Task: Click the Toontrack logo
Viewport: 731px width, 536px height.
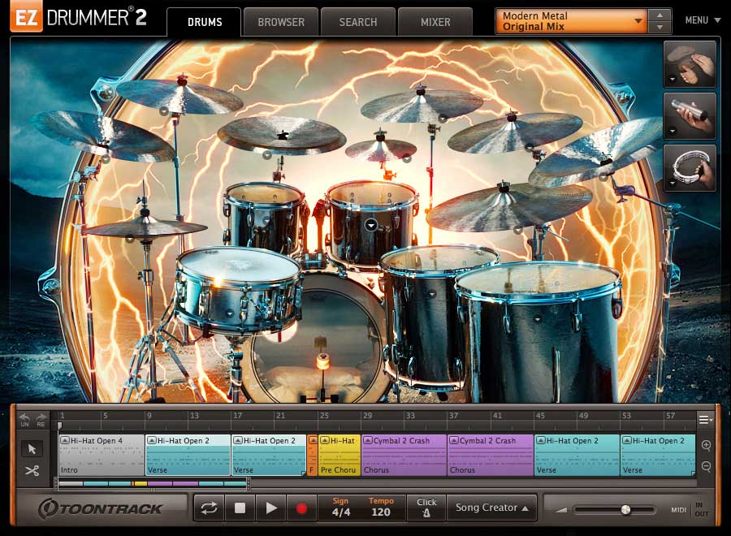Action: click(x=100, y=508)
